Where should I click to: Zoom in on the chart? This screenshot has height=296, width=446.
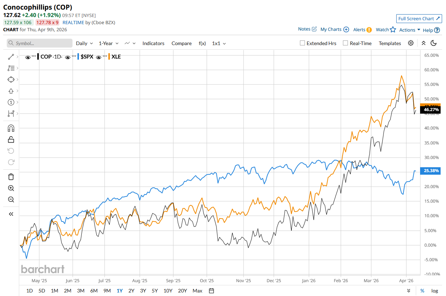click(x=11, y=188)
